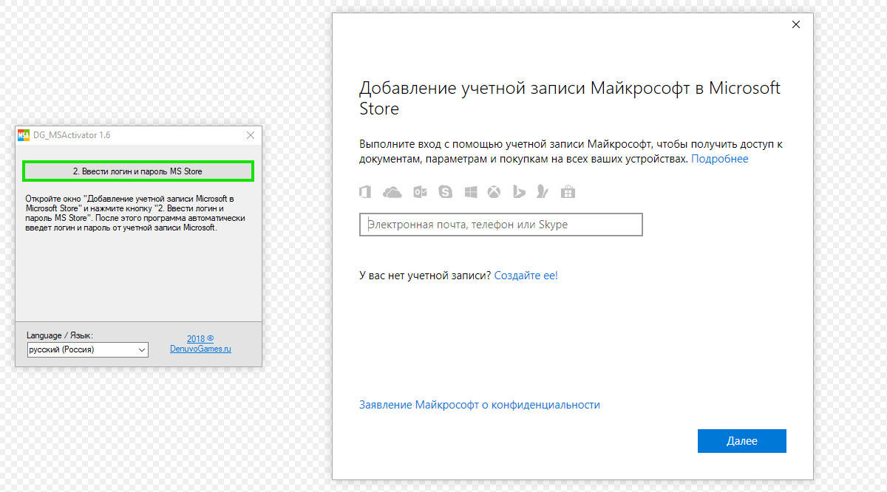This screenshot has height=492, width=887.
Task: Click the MSN butterfly icon
Action: pos(543,192)
